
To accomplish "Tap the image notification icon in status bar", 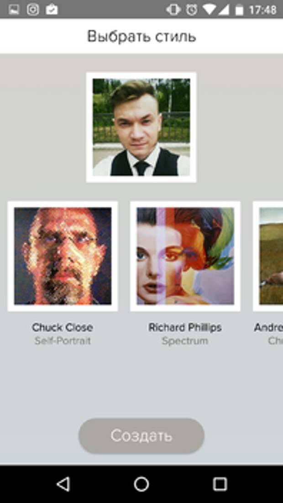I will (x=14, y=10).
